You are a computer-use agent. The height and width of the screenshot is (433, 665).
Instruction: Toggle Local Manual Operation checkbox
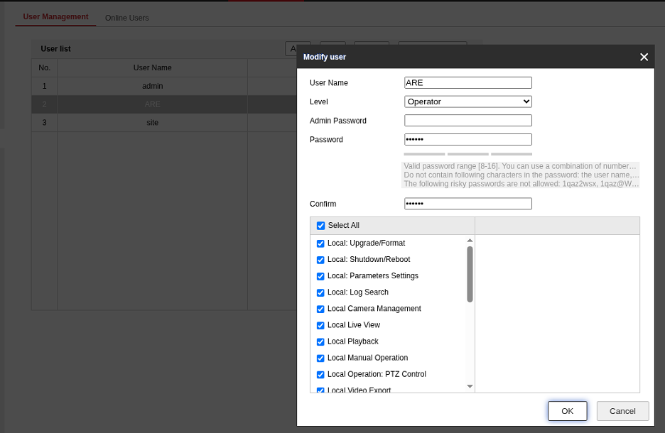pyautogui.click(x=320, y=358)
